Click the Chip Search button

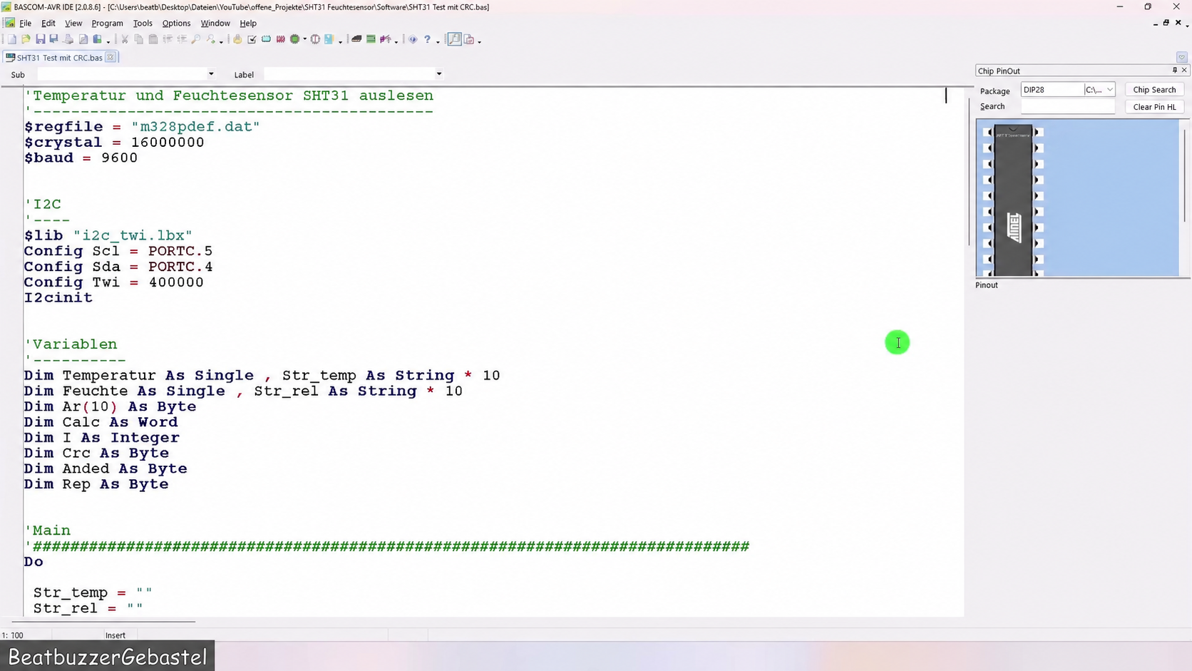[1154, 90]
